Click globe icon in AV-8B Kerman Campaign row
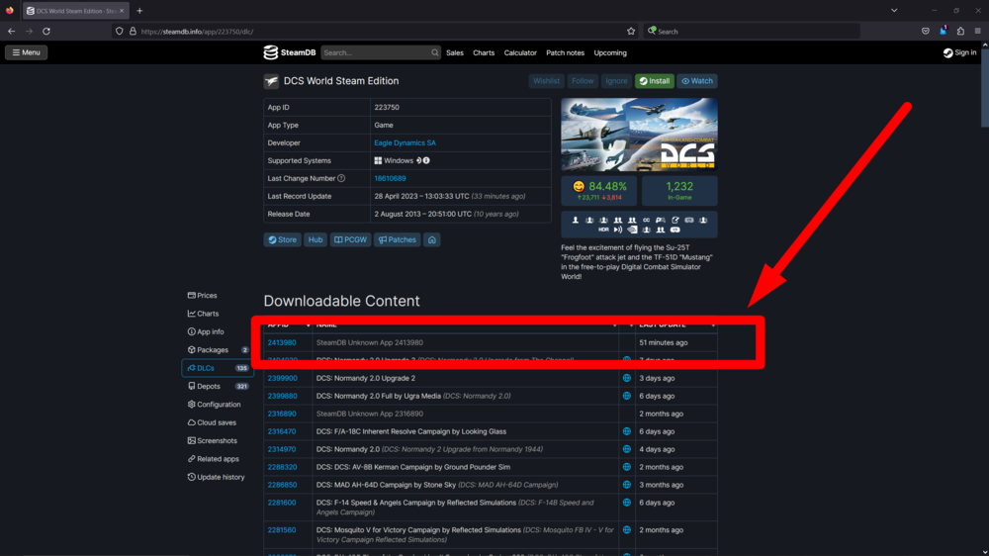989x556 pixels. (626, 467)
